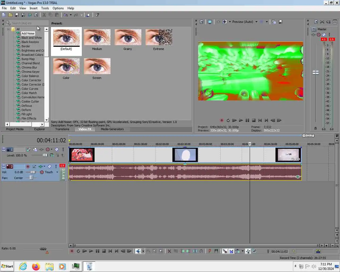Open the Insert menu
The height and width of the screenshot is (272, 340).
point(33,8)
